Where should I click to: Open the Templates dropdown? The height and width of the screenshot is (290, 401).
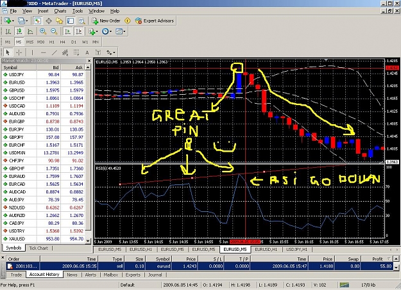point(120,31)
